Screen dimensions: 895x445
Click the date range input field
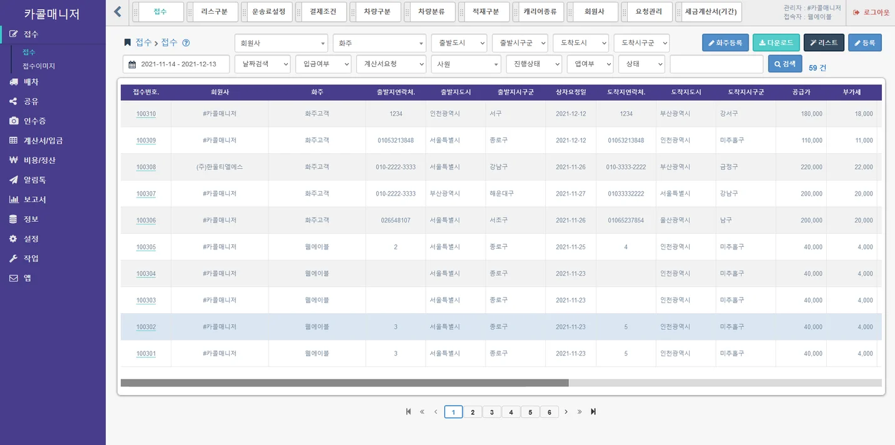point(176,64)
